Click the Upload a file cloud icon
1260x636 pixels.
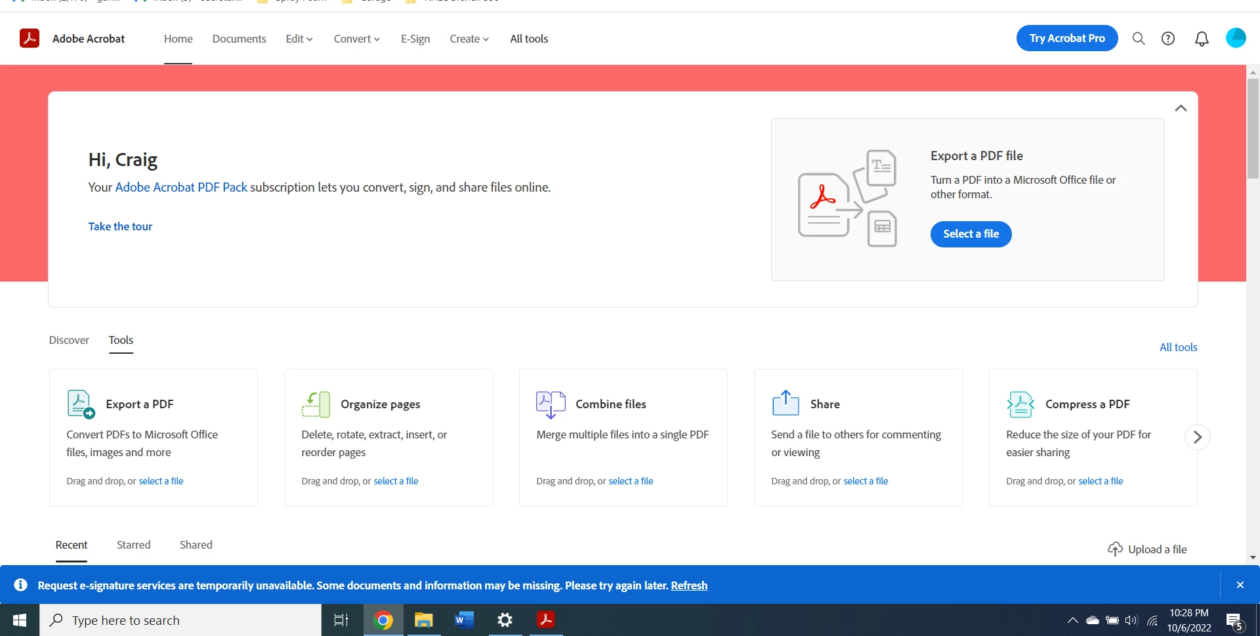[1115, 549]
